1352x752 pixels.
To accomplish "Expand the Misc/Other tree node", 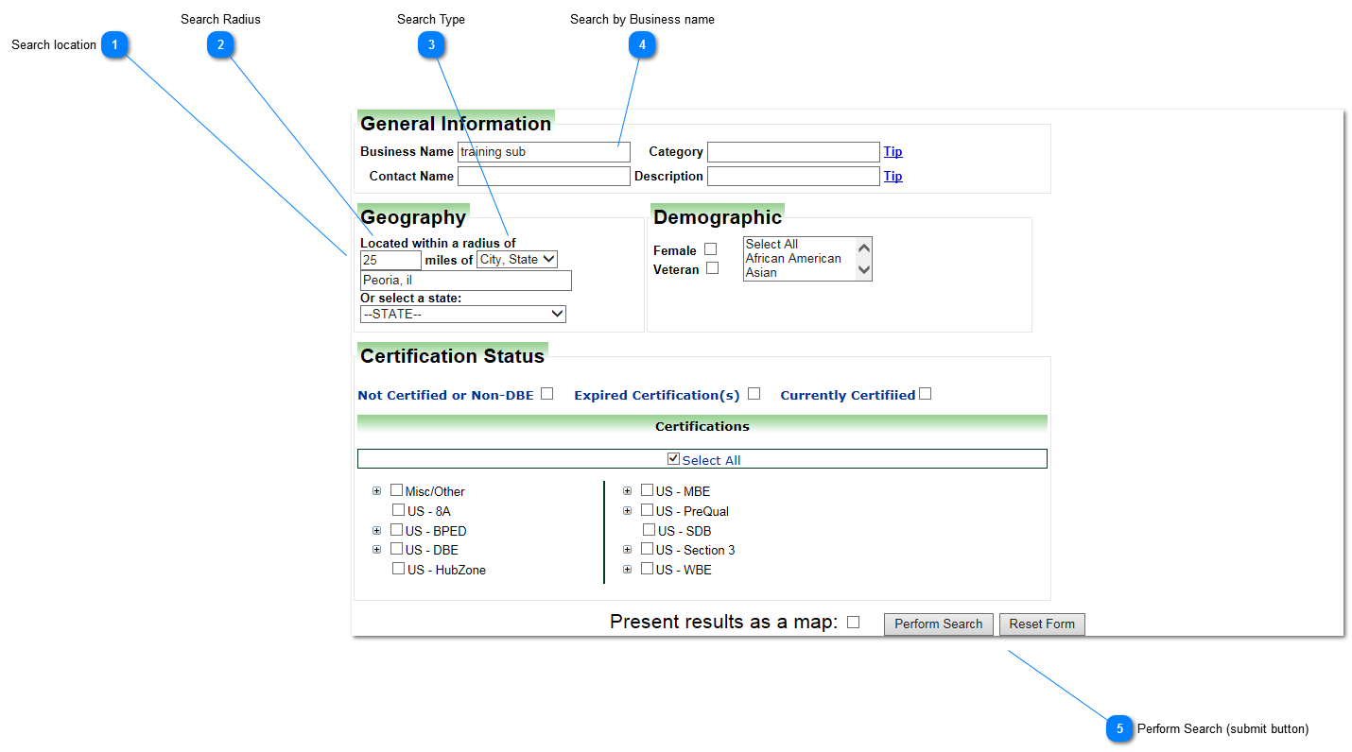I will tap(376, 491).
